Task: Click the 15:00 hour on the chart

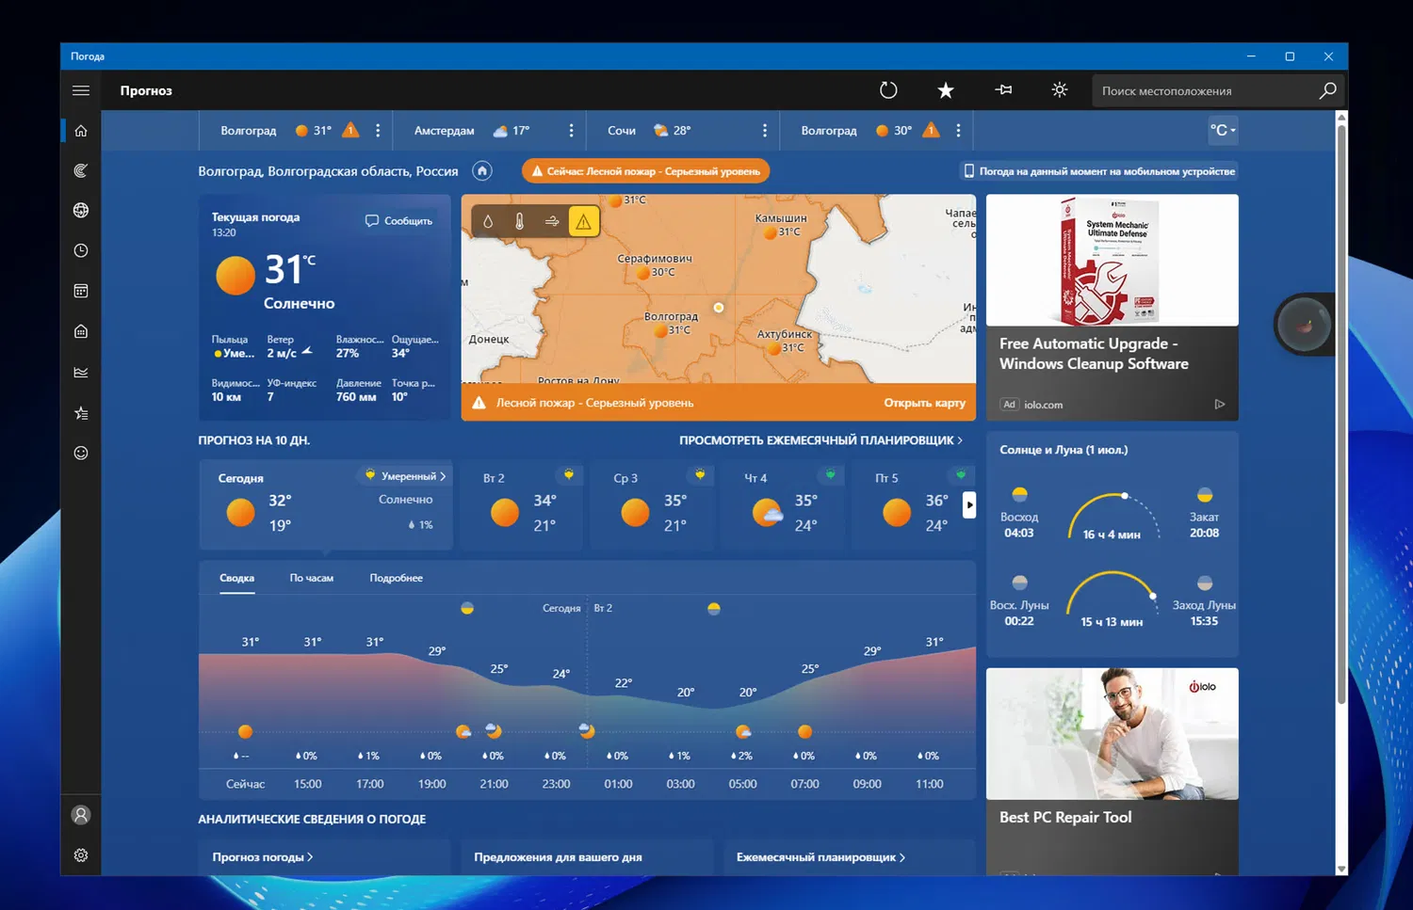Action: point(308,784)
